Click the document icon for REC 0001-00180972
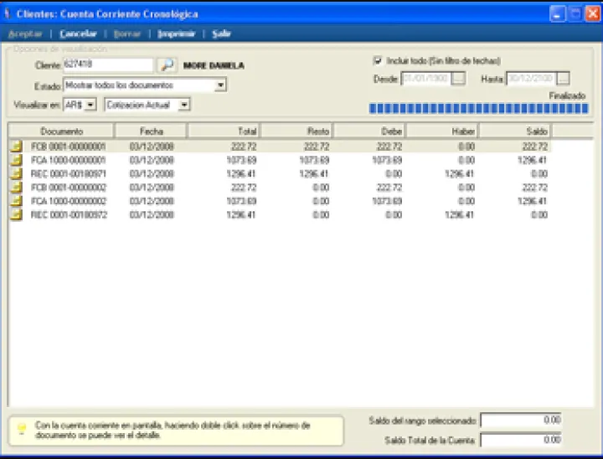 pos(16,214)
